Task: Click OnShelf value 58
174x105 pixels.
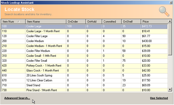Action: click(124, 51)
